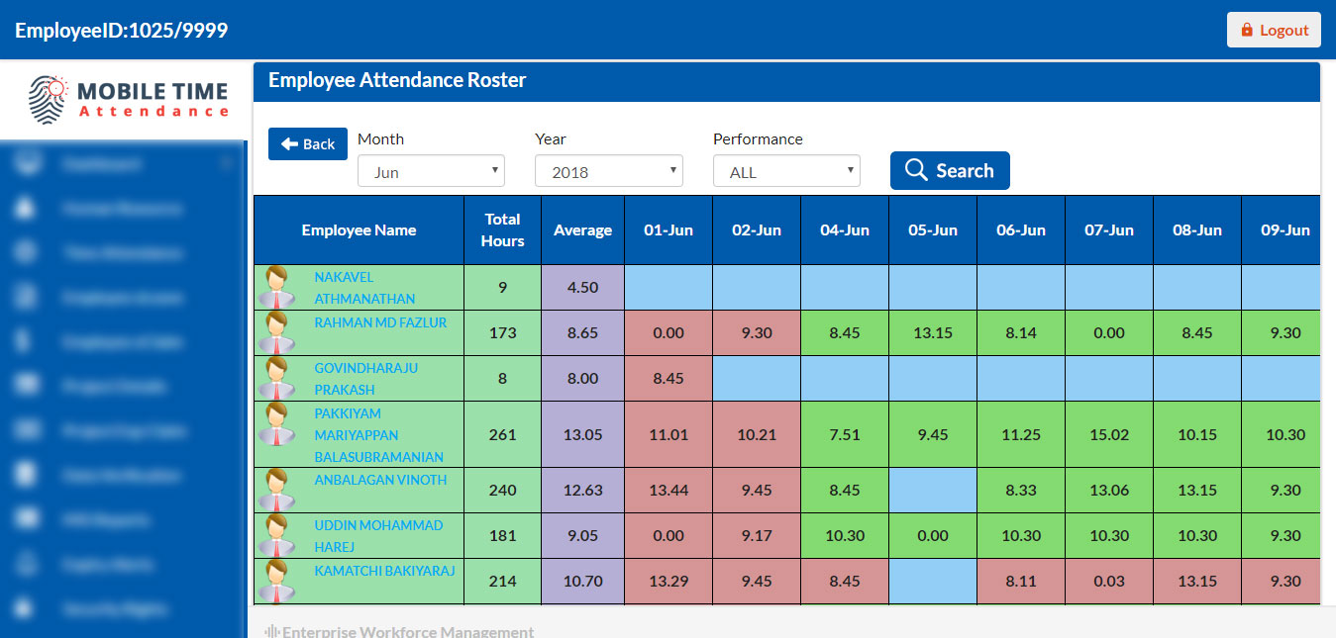The image size is (1336, 638).
Task: Open the Year dropdown showing 2018
Action: [x=609, y=171]
